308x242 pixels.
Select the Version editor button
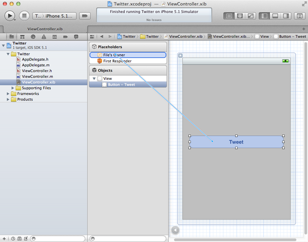point(251,16)
